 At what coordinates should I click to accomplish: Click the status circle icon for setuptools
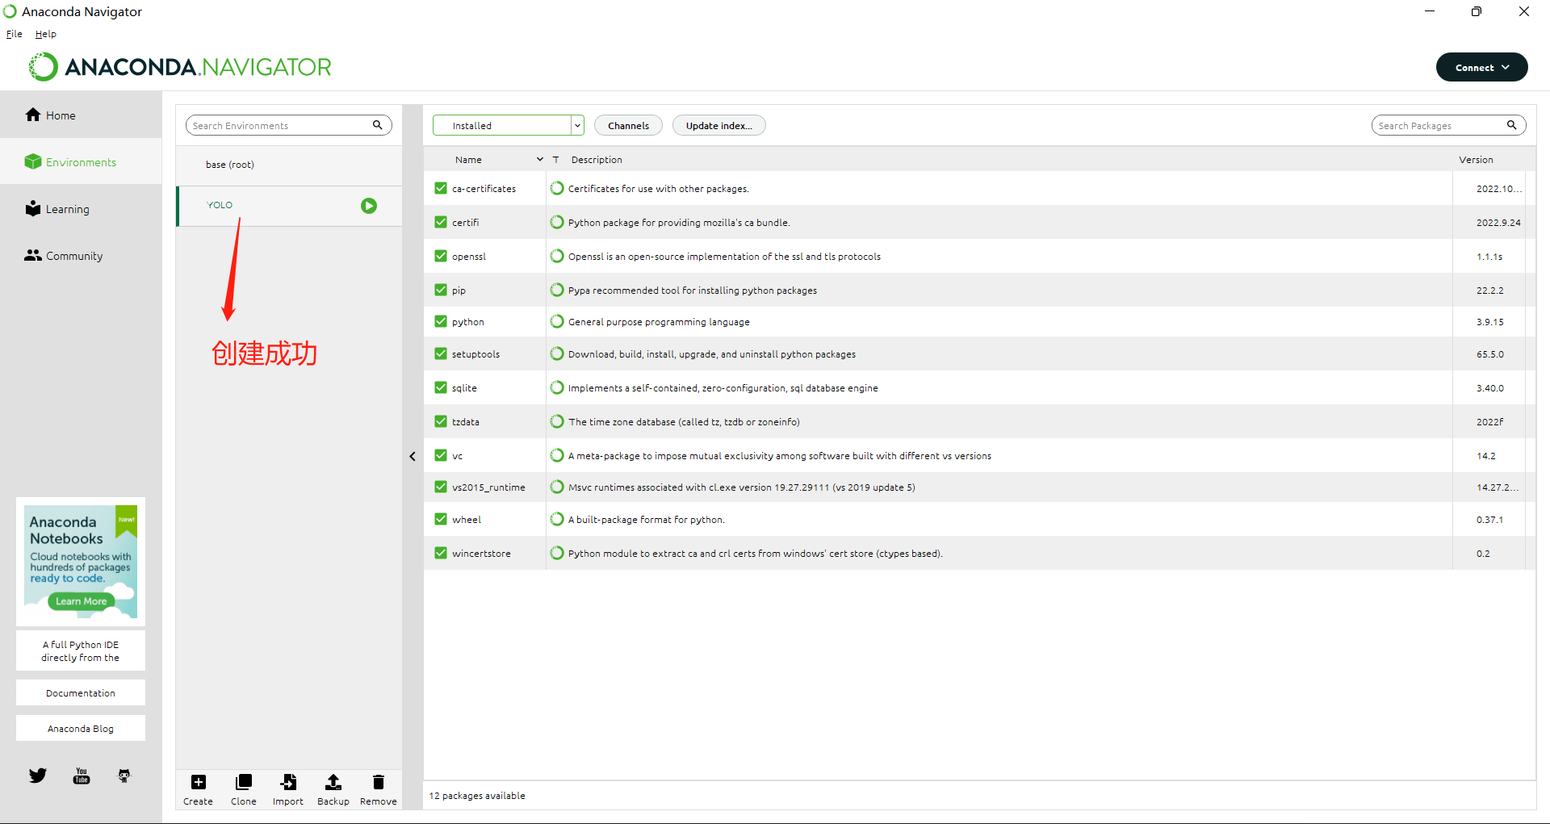(x=557, y=353)
